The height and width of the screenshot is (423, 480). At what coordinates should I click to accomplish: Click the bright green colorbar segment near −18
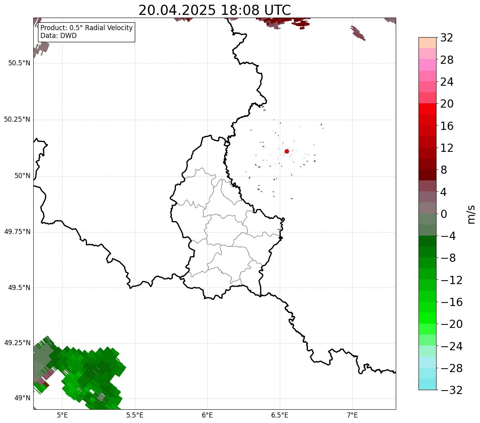(427, 318)
